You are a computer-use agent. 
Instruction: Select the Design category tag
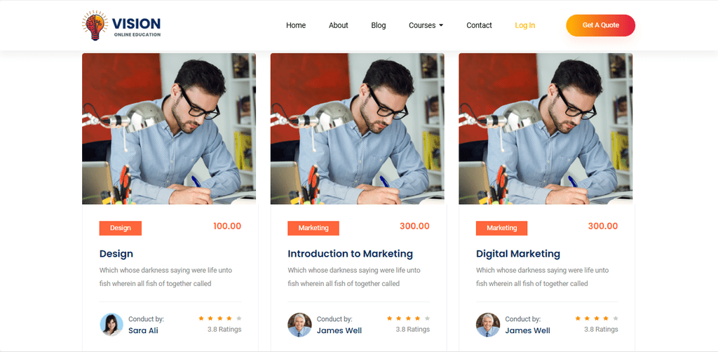(x=121, y=228)
